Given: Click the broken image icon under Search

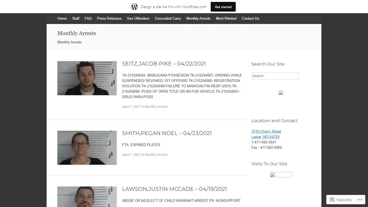Looking at the screenshot, I should 281,93.
